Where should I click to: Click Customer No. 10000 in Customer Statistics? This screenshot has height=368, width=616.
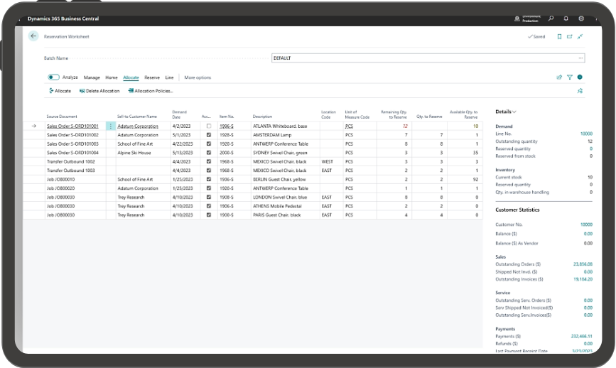point(586,224)
